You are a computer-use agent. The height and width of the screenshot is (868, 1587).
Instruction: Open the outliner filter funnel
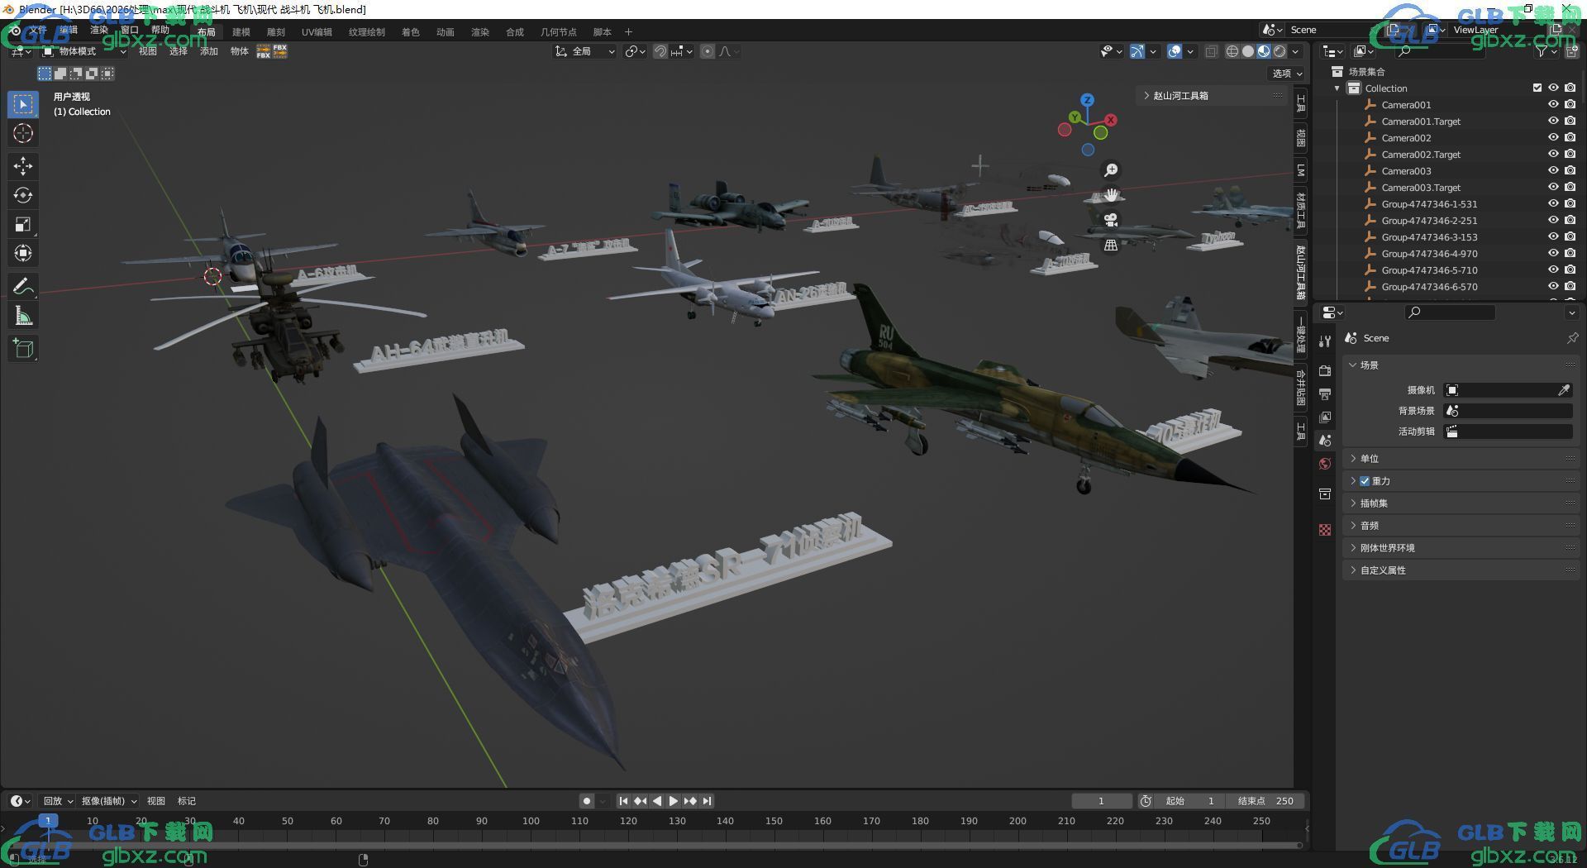tap(1542, 51)
